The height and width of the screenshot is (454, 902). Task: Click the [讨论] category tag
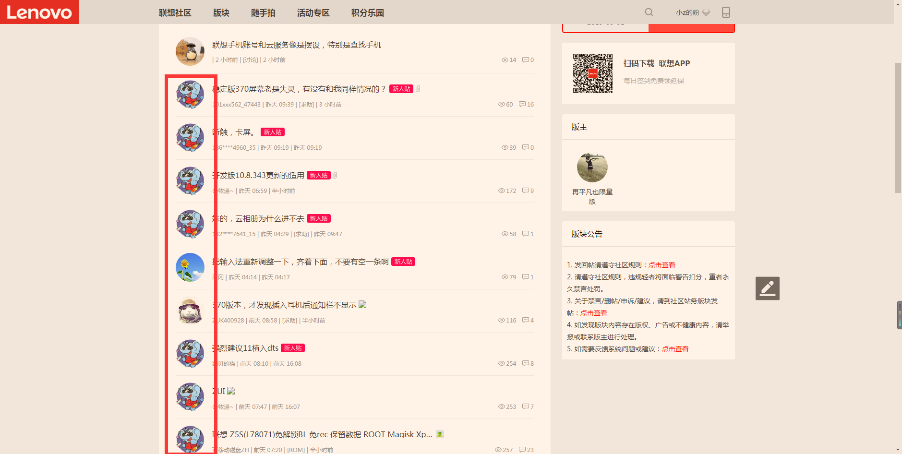click(x=250, y=60)
